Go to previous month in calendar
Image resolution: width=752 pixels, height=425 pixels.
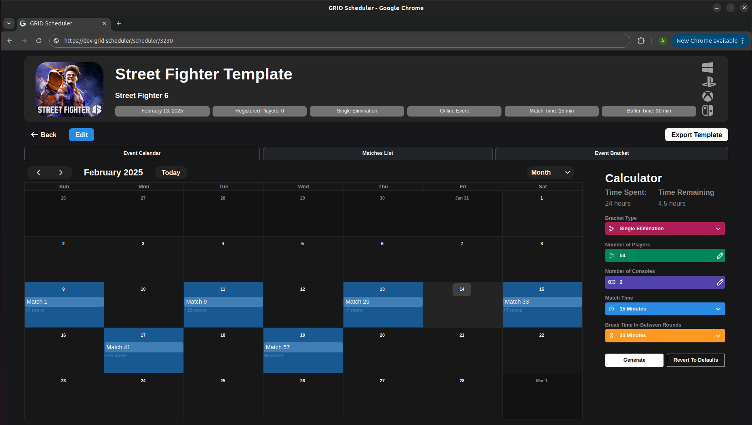(38, 173)
